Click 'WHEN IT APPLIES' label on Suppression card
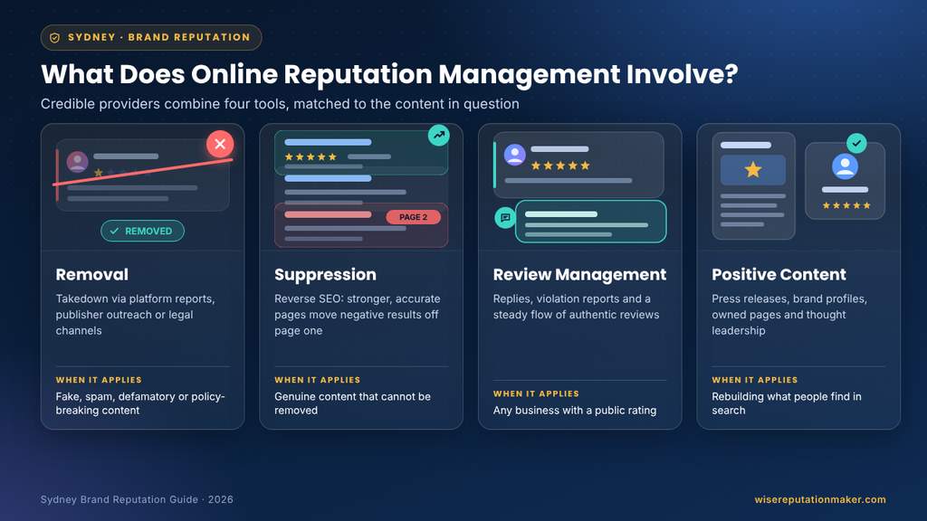The image size is (927, 521). [x=318, y=380]
